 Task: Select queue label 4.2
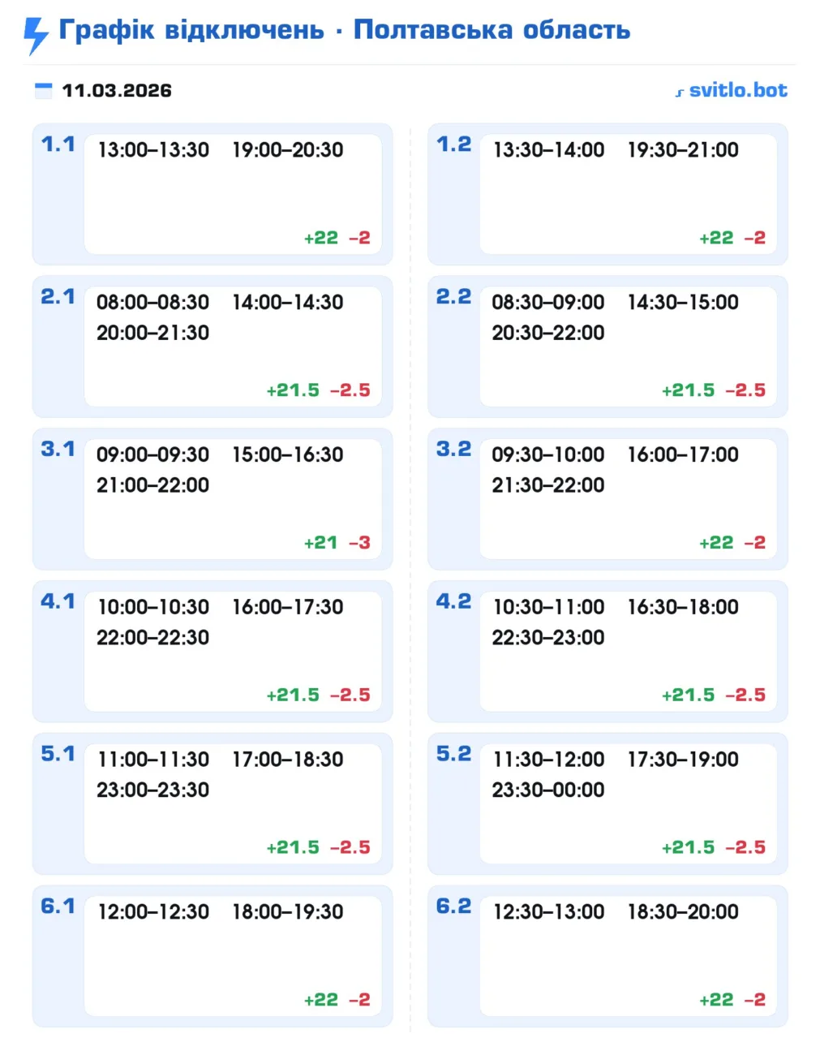[453, 601]
